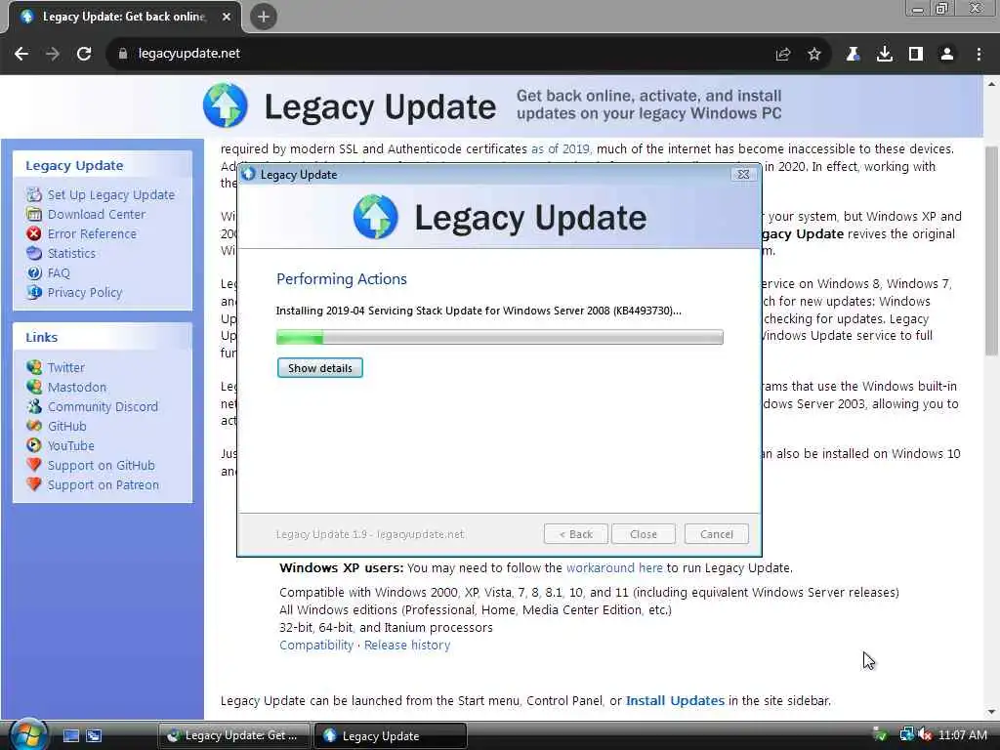Screen dimensions: 1000x750
Task: Click the Install Updates link in the text
Action: [x=675, y=700]
